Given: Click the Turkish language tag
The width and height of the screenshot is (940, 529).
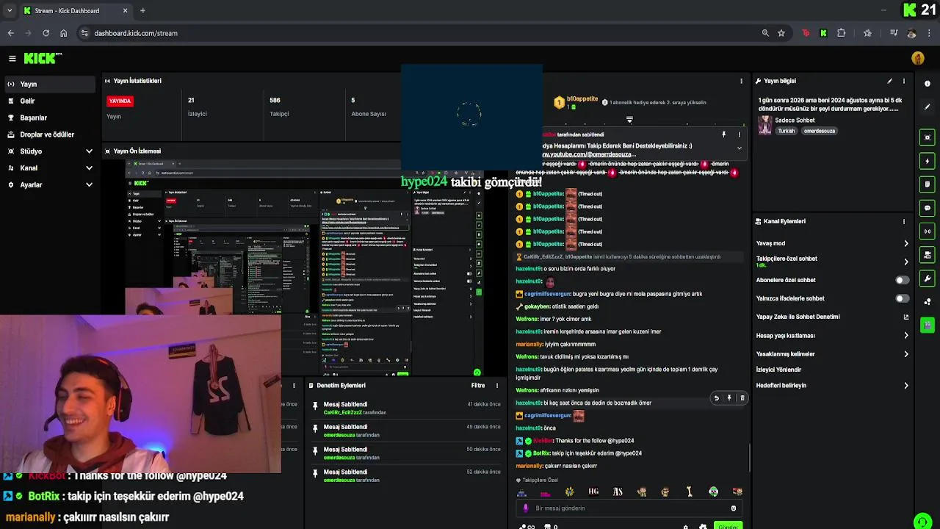Looking at the screenshot, I should pyautogui.click(x=787, y=131).
